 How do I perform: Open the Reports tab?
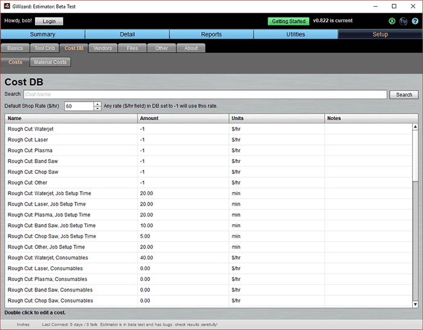click(211, 34)
